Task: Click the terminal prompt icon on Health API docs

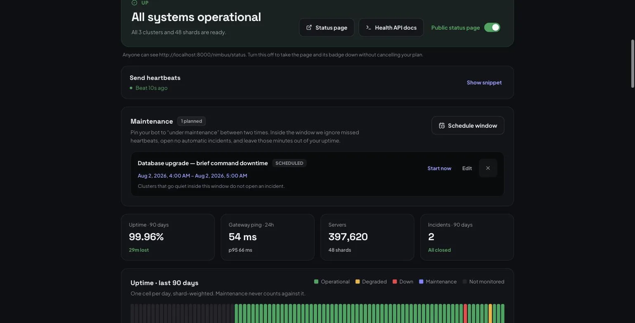Action: pos(369,28)
